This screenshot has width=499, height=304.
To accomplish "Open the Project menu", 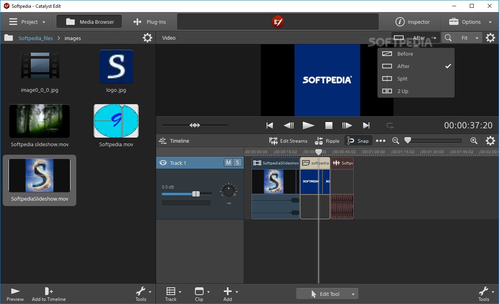I will click(27, 22).
